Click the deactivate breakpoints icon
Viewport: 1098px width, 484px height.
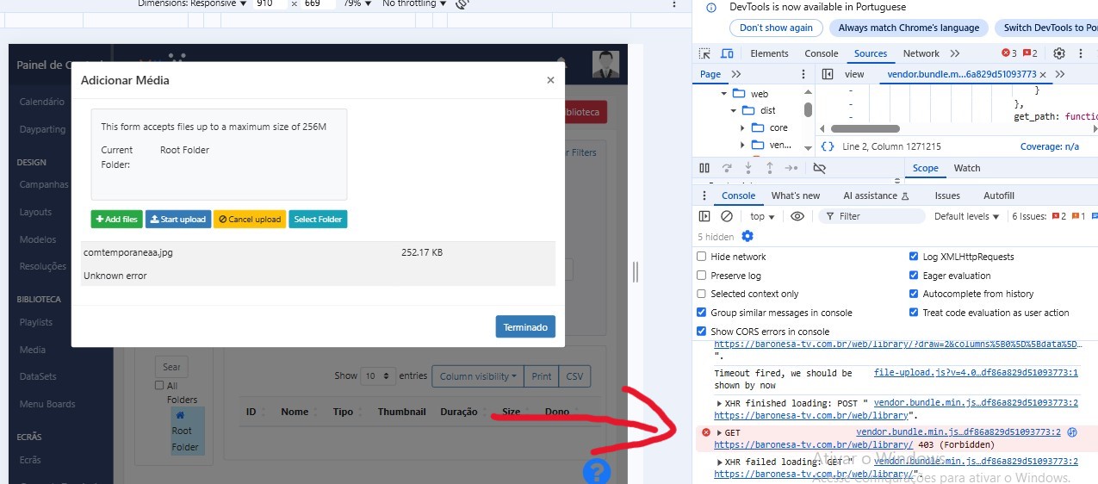click(819, 168)
